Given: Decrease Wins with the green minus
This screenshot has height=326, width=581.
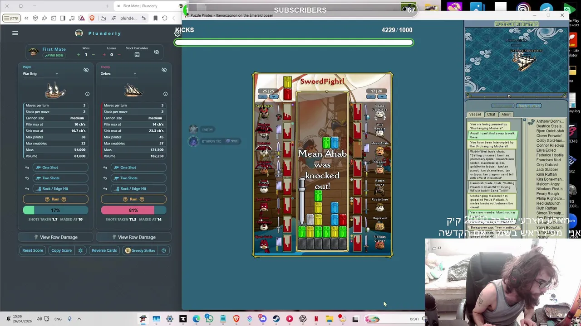Looking at the screenshot, I should point(93,55).
